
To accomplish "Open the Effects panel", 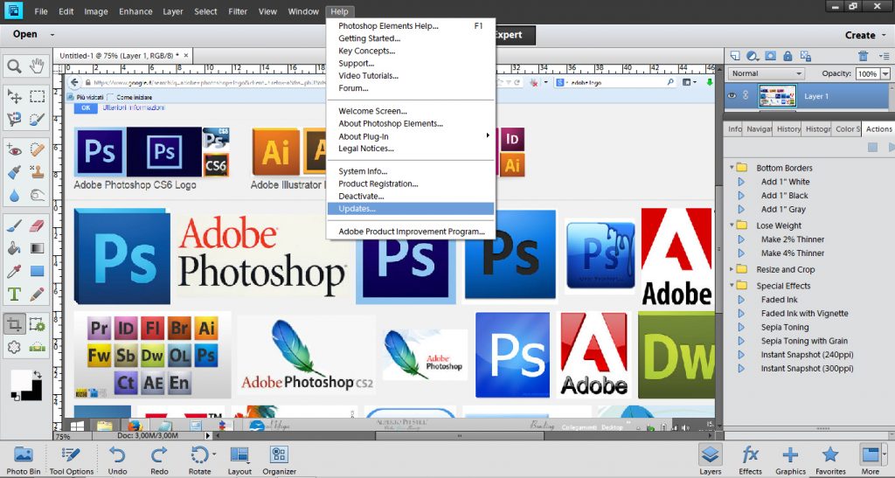I will (x=750, y=461).
